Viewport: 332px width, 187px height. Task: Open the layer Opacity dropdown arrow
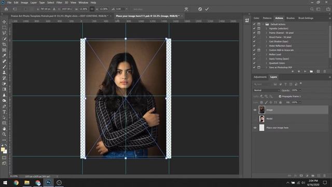tap(300, 90)
